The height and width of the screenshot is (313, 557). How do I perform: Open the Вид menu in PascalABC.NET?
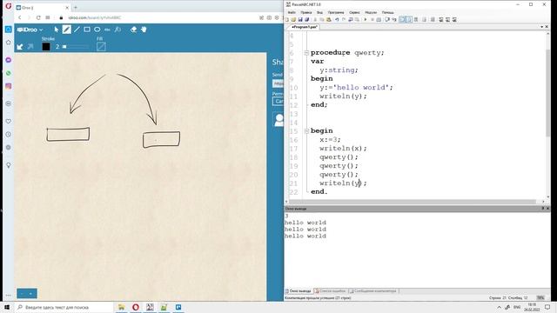coord(319,12)
